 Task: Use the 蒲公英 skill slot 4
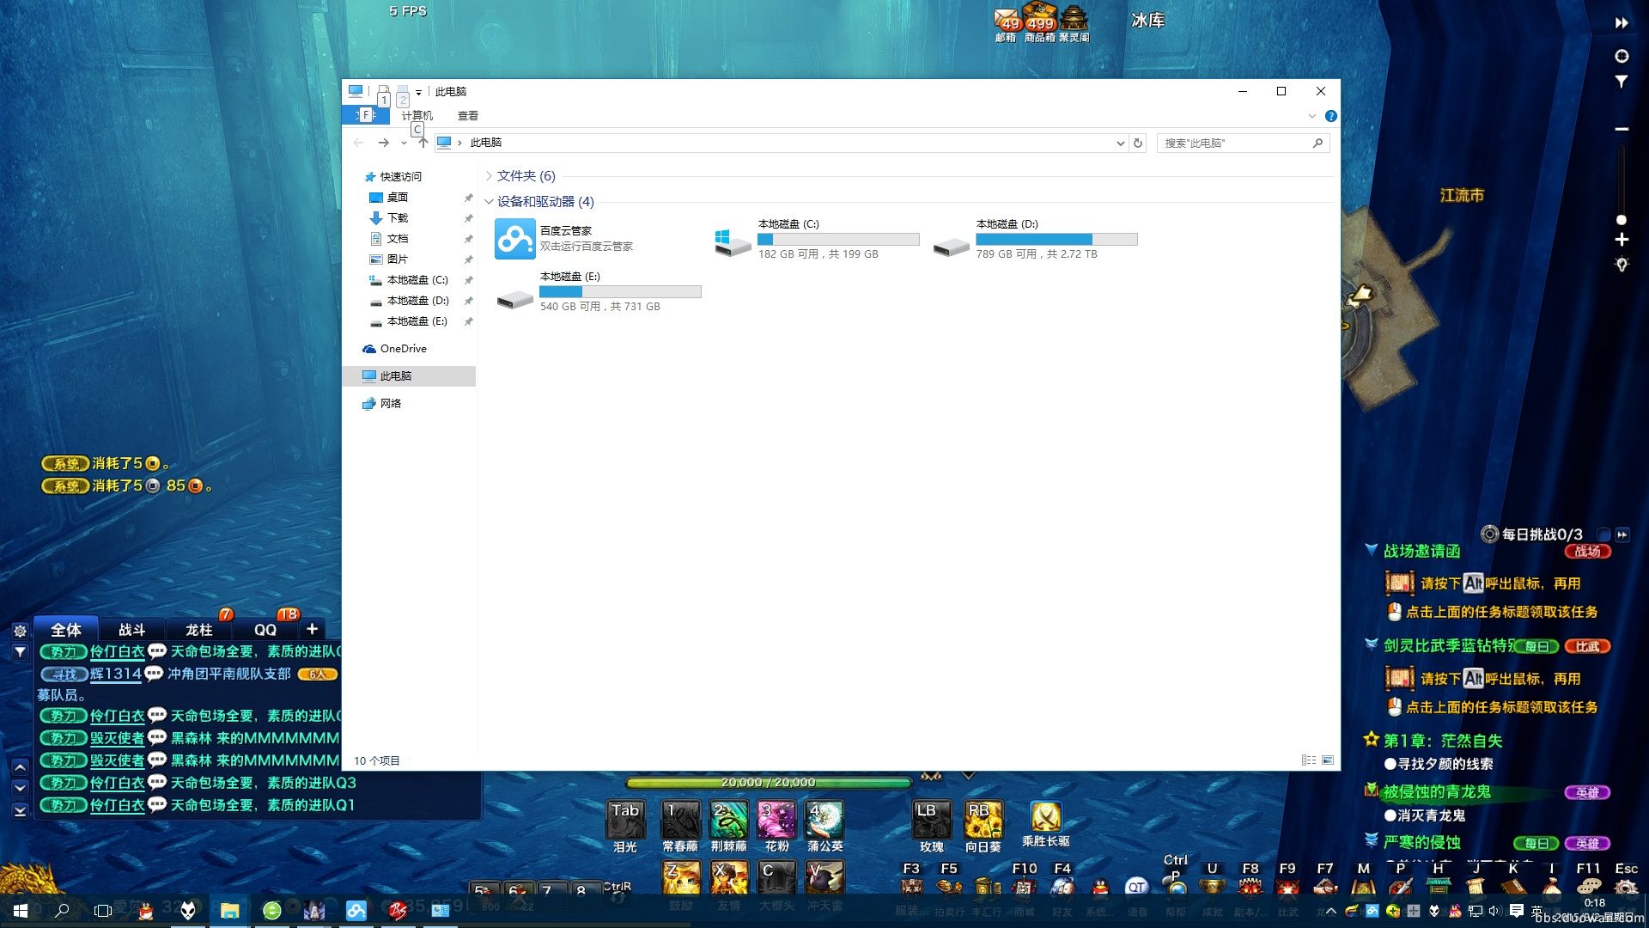tap(824, 820)
